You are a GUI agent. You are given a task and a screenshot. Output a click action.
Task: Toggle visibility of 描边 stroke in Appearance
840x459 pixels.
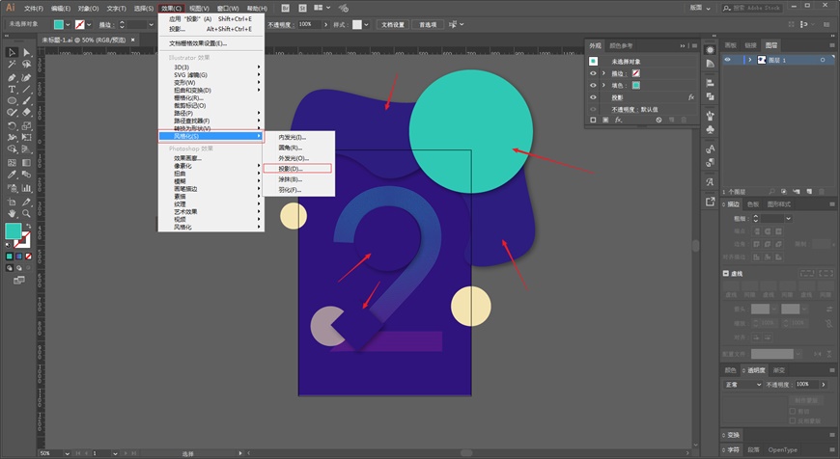tap(593, 73)
